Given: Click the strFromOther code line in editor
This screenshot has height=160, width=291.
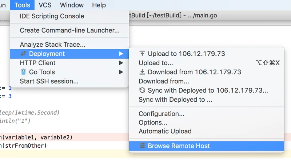Looking at the screenshot, I should [x=23, y=146].
